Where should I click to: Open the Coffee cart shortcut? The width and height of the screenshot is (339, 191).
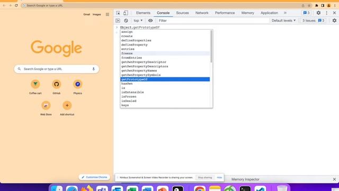pos(35,87)
